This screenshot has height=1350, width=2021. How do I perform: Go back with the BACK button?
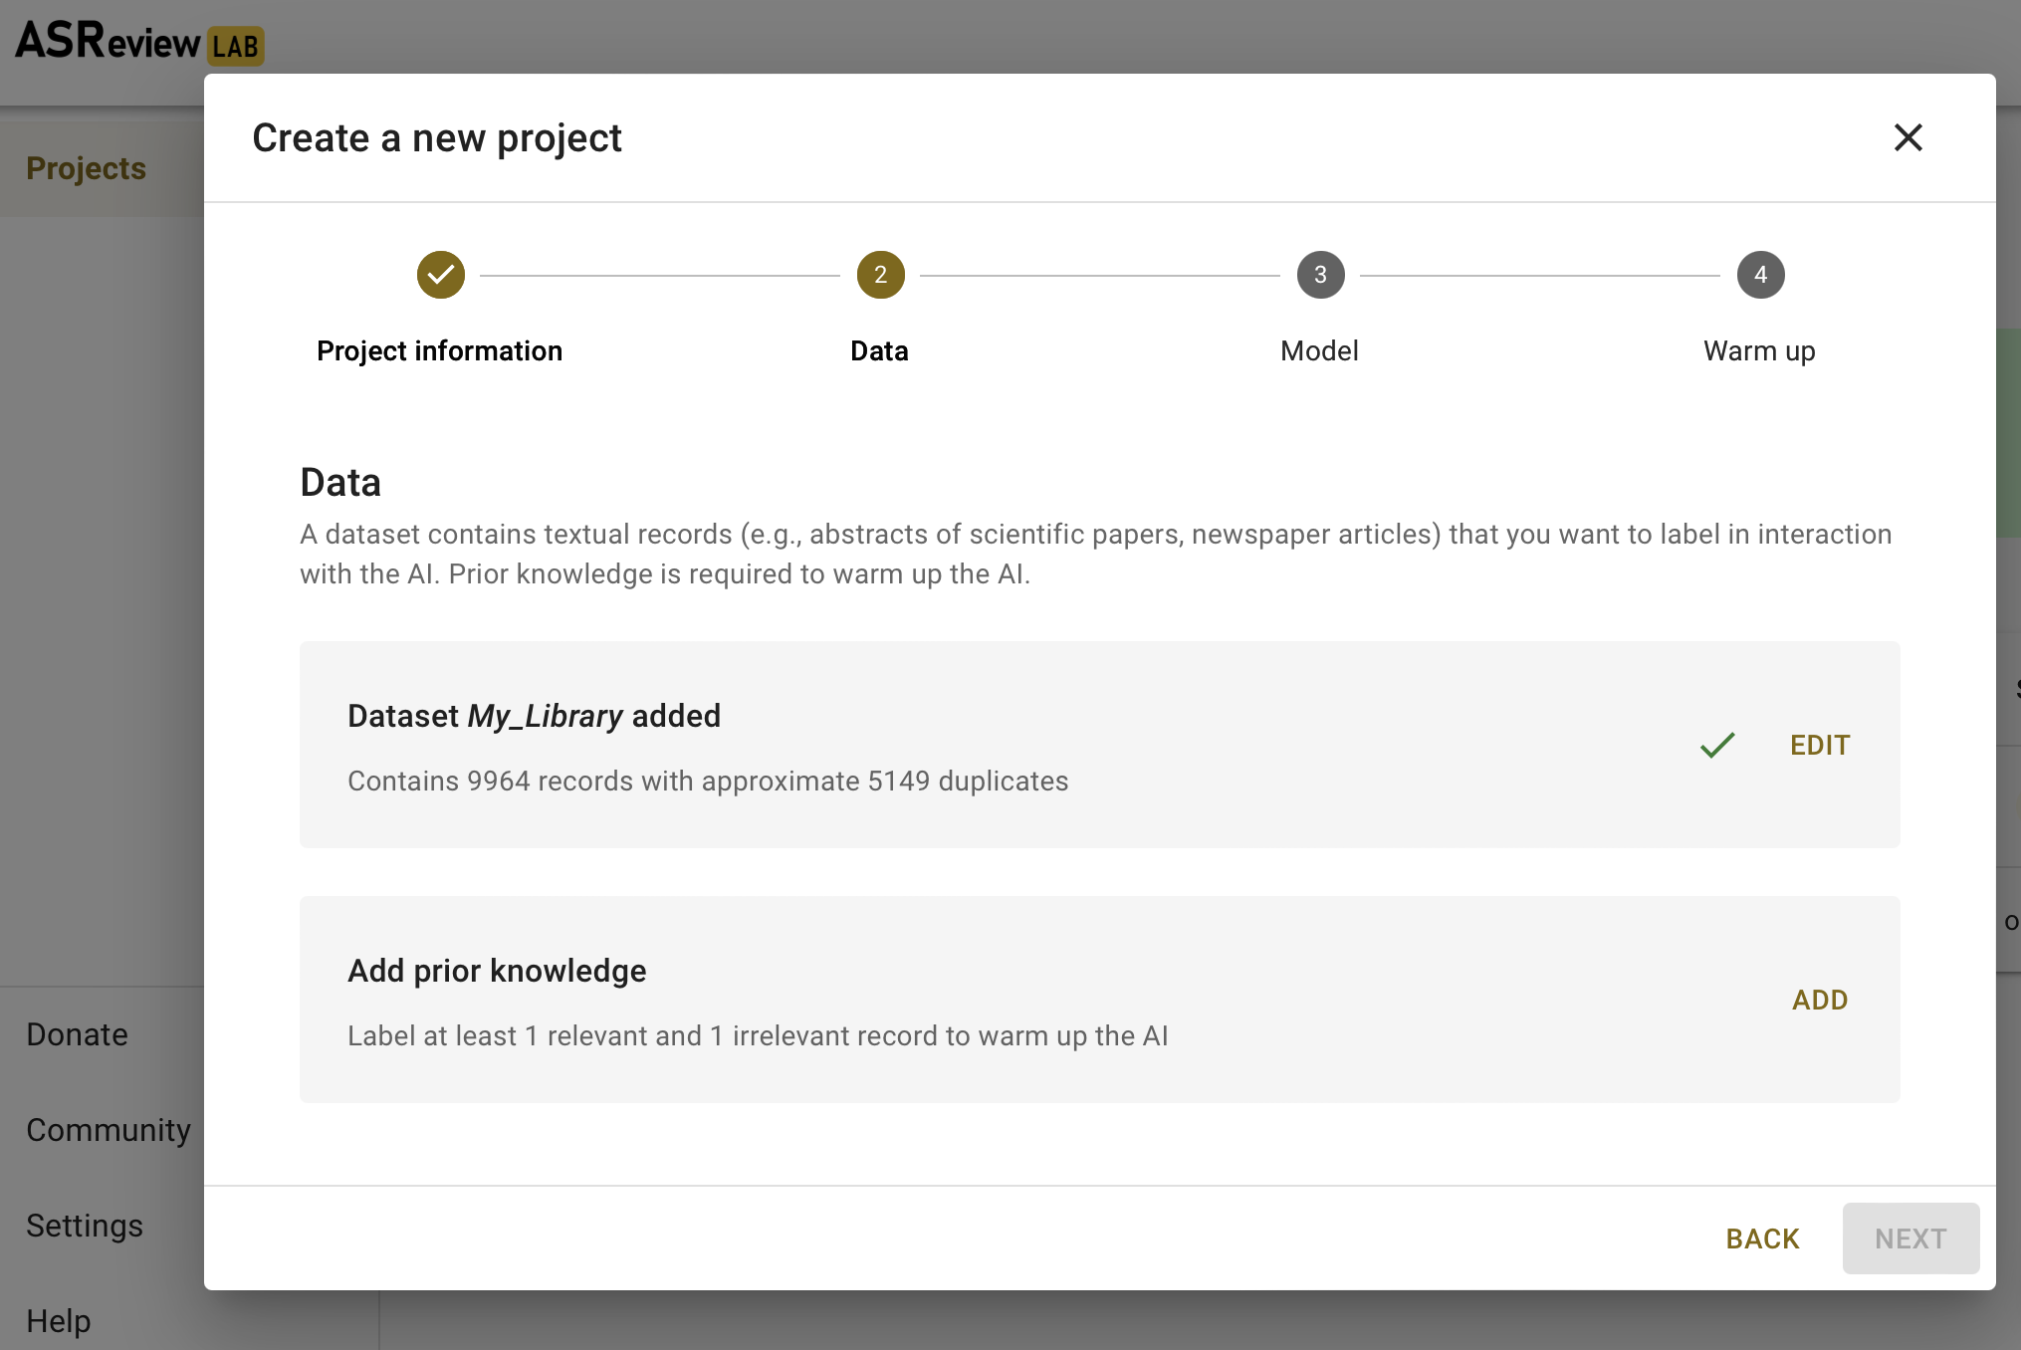point(1762,1238)
